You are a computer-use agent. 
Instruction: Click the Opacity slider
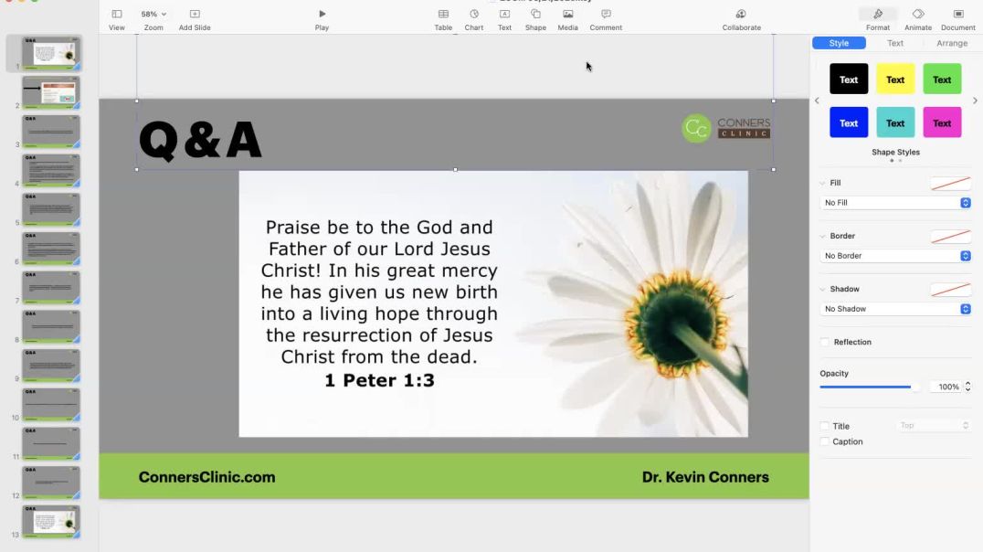(x=870, y=387)
